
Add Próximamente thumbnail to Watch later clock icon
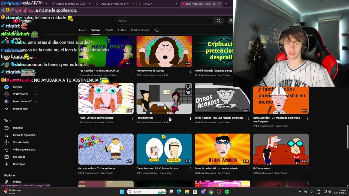188,87
